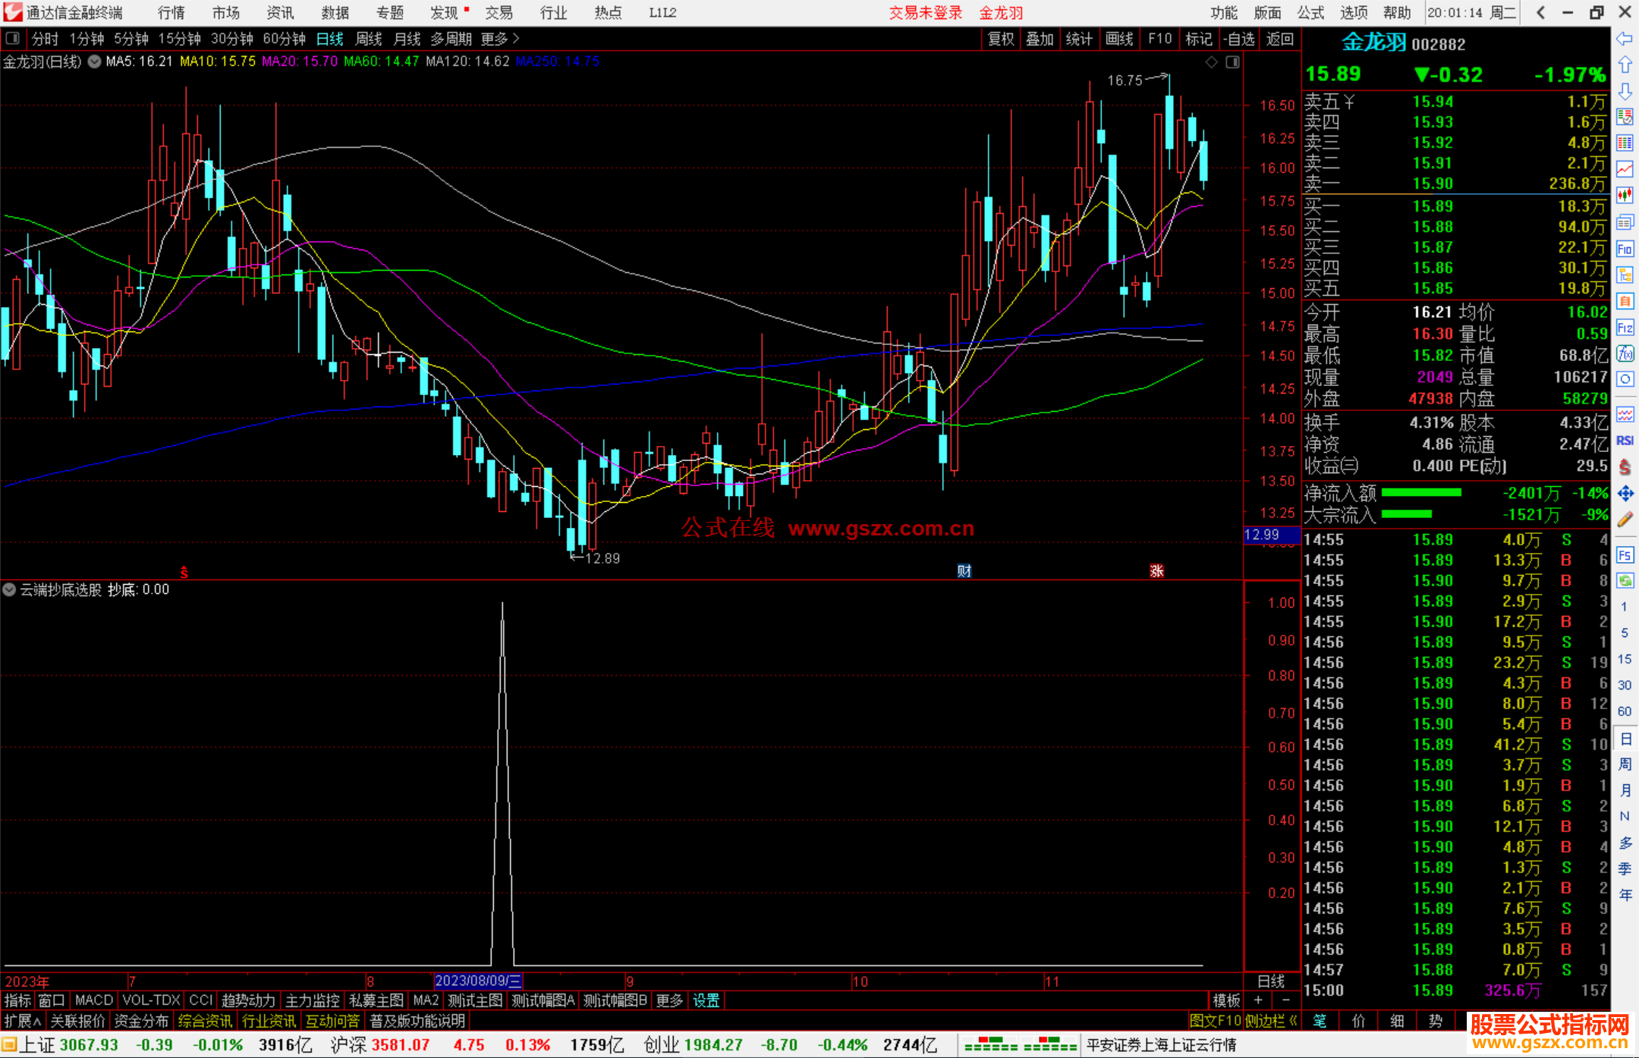1639x1058 pixels.
Task: Open the 行情 menu
Action: click(x=171, y=12)
